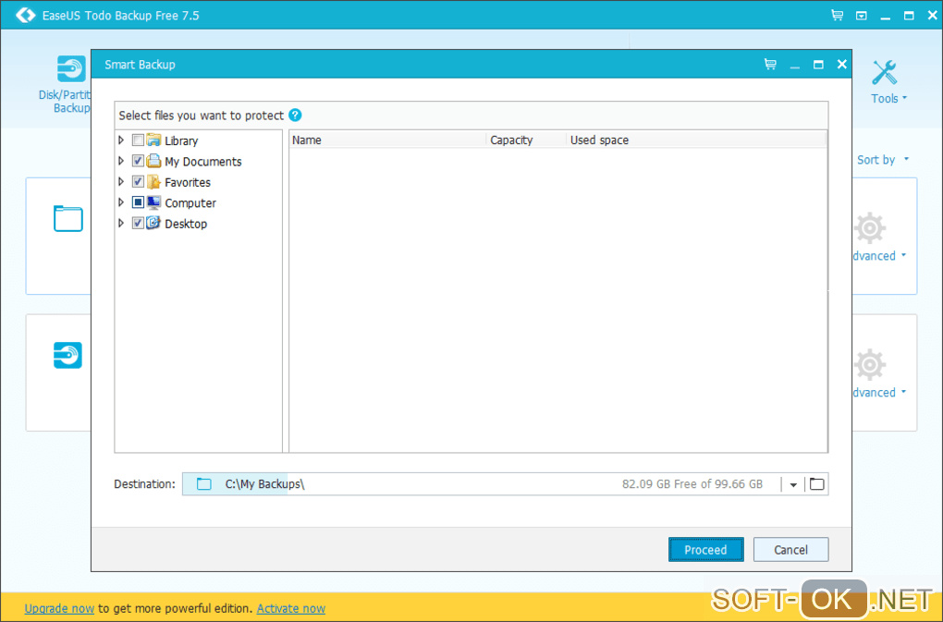Open the lower Advanced dropdown label
Viewport: 943px width, 622px height.
click(878, 393)
